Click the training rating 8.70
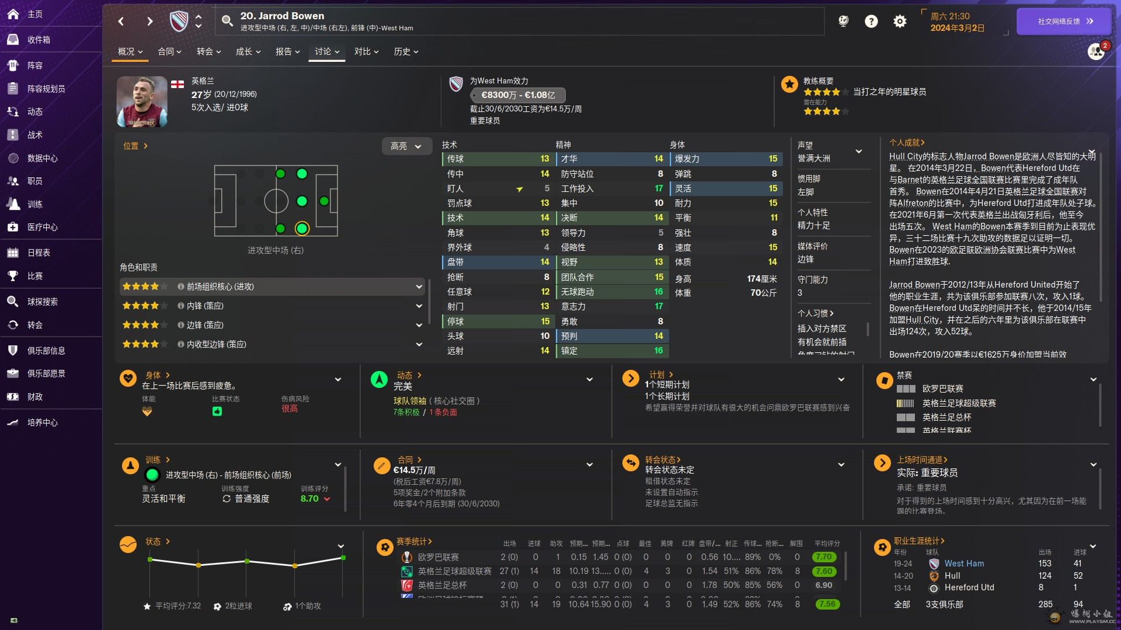 pos(309,499)
